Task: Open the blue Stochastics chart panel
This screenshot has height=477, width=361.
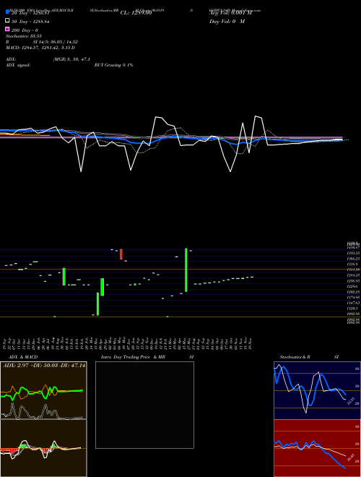Action: pyautogui.click(x=317, y=390)
